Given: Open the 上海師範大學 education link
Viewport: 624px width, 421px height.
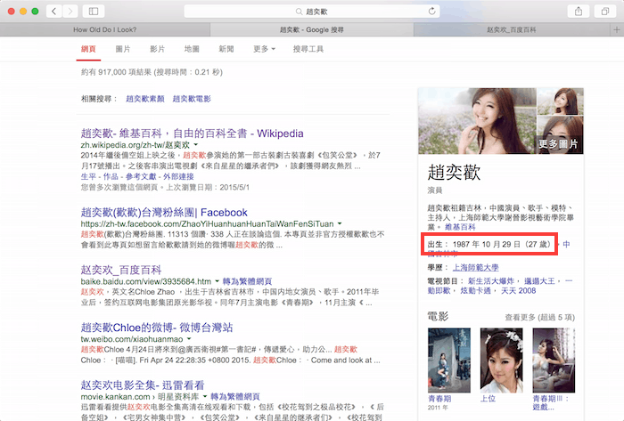Looking at the screenshot, I should coord(475,267).
